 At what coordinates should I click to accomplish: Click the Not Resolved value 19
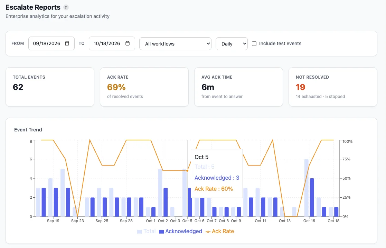pos(300,87)
